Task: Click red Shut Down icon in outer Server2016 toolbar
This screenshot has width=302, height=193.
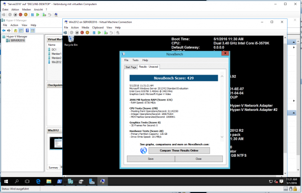Action: click(x=20, y=15)
